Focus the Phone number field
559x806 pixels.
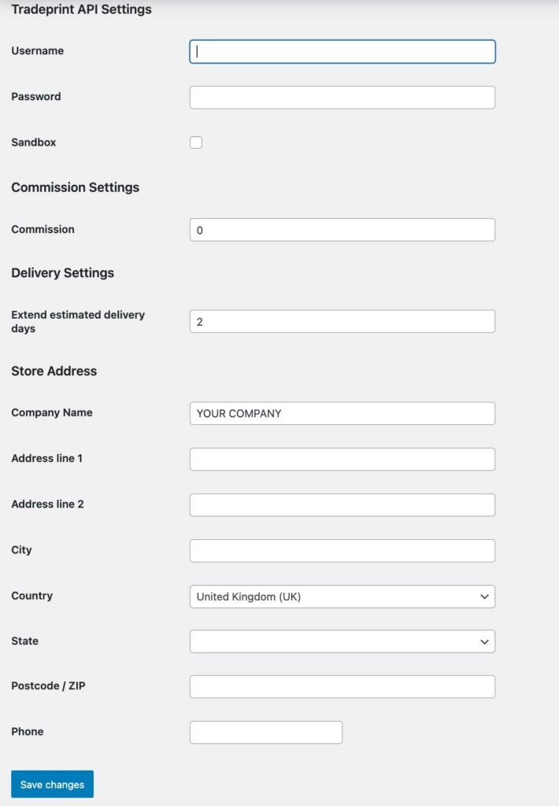pyautogui.click(x=265, y=732)
